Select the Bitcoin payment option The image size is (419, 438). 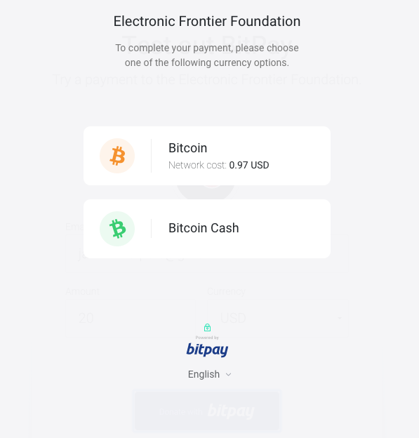point(207,156)
